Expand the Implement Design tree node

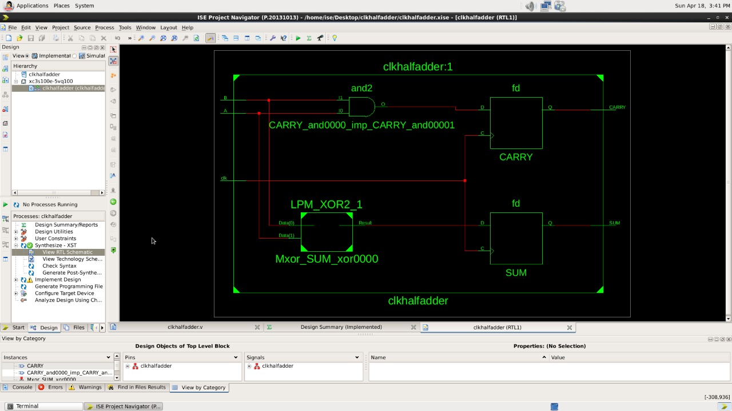[x=17, y=279]
